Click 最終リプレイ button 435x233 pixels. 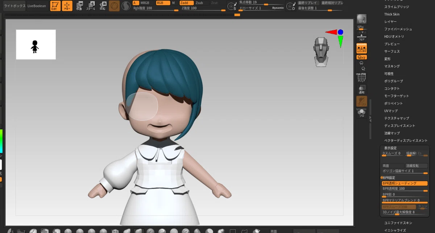tap(308, 3)
